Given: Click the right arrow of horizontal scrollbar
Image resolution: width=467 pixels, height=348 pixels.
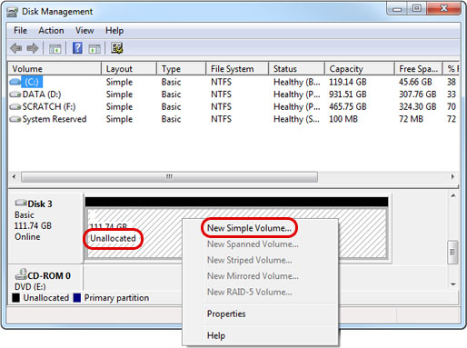Looking at the screenshot, I should pos(452,176).
